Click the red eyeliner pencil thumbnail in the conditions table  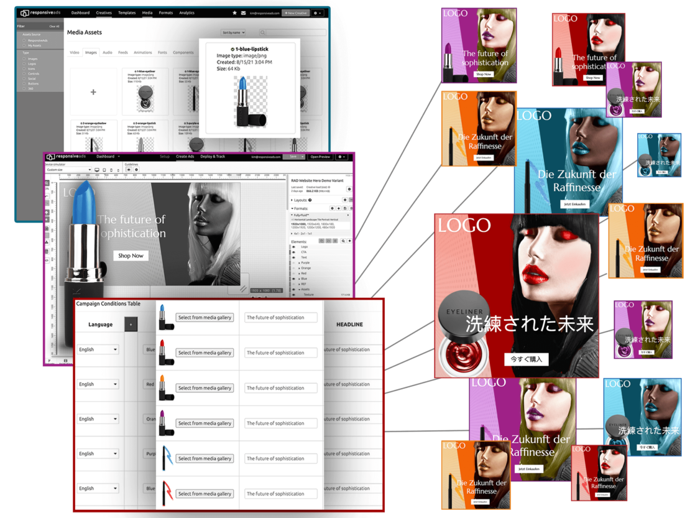[168, 493]
